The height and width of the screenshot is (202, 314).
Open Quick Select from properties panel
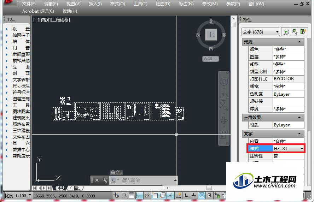303,32
